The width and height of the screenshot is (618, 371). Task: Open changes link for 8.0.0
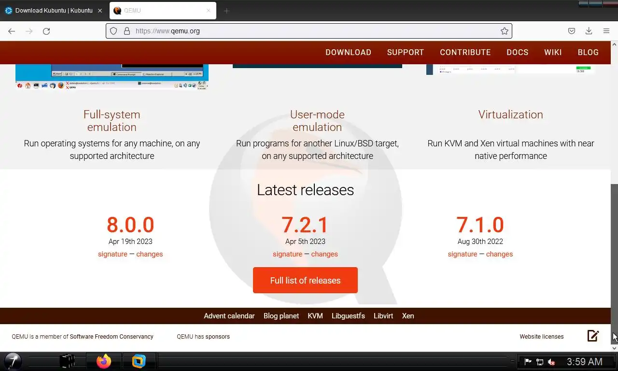[150, 254]
